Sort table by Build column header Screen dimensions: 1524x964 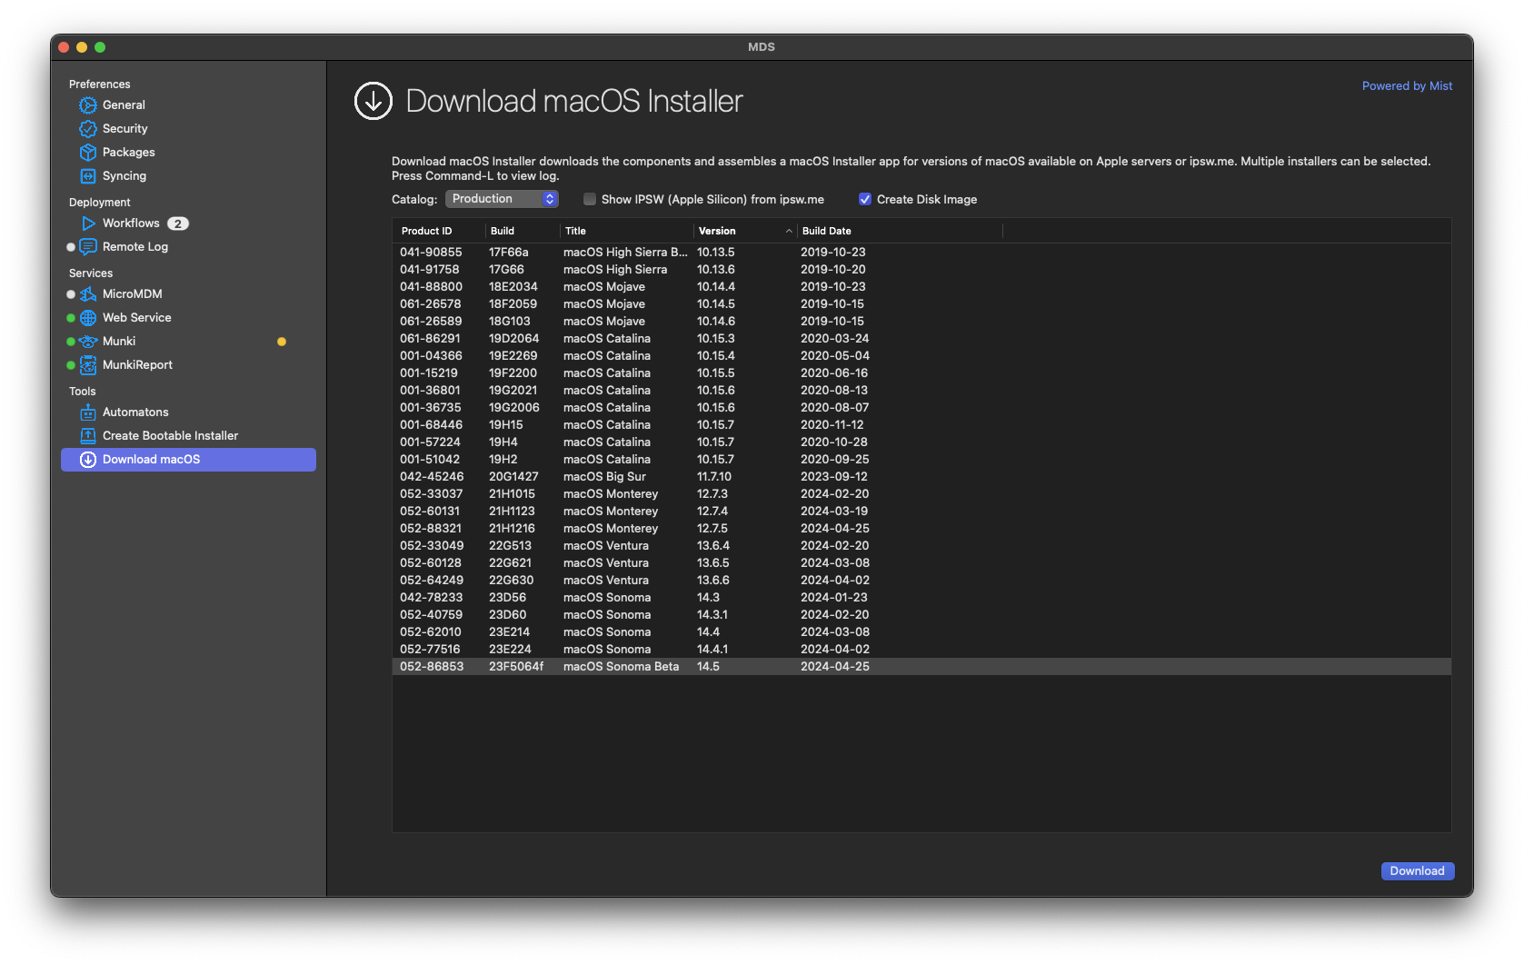tap(523, 231)
